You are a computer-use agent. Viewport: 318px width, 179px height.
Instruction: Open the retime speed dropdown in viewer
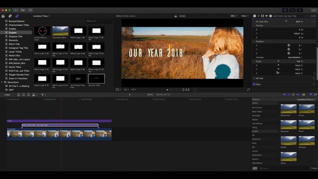[x=134, y=89]
